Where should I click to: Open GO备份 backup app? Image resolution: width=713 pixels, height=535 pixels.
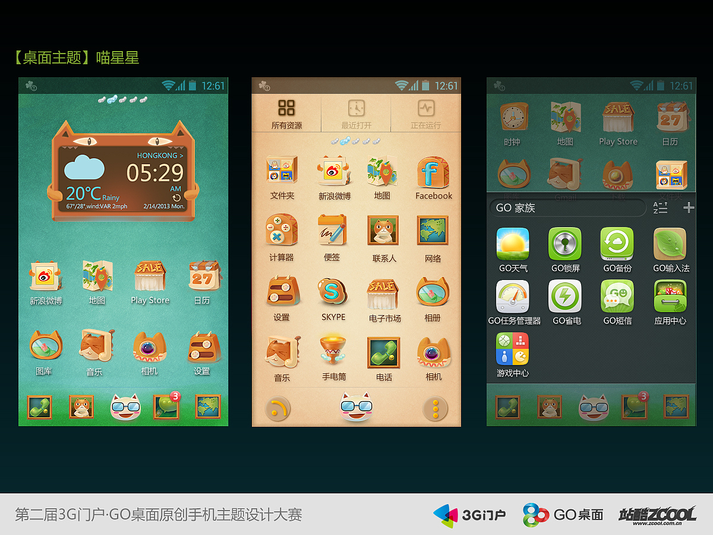617,244
